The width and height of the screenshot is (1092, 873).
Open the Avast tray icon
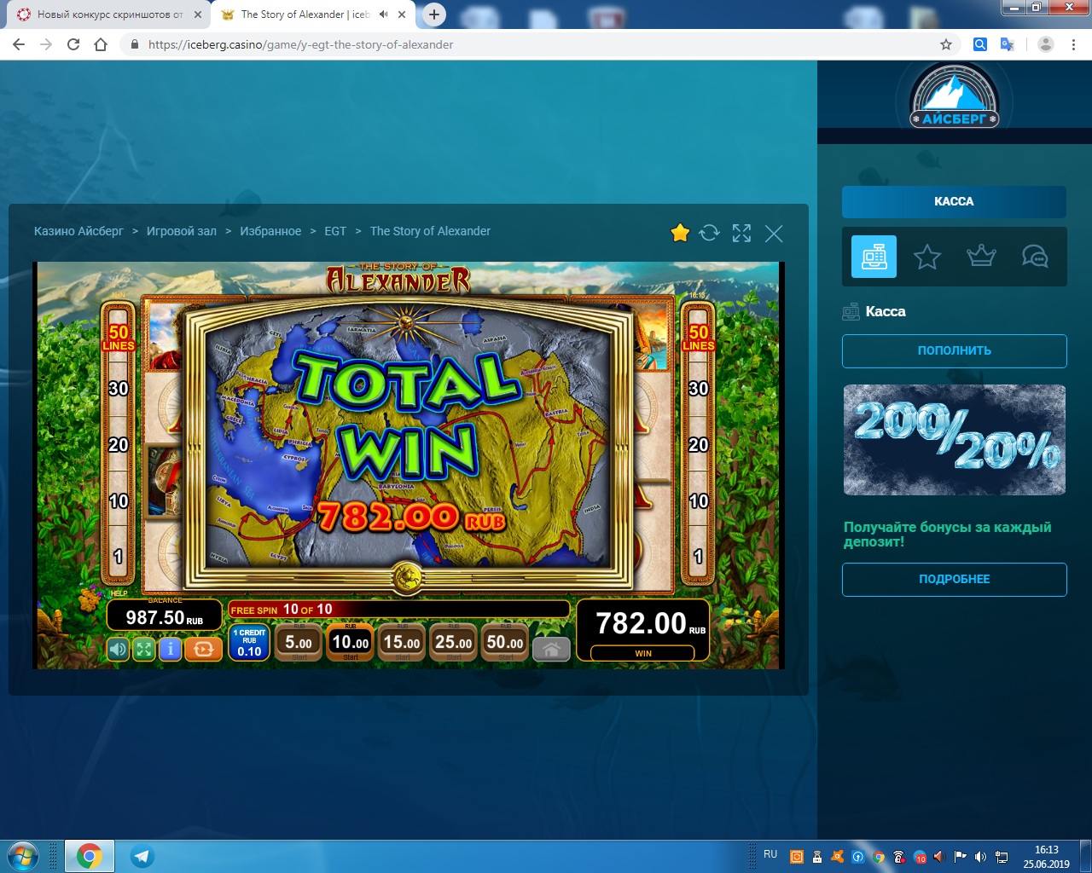pos(837,857)
